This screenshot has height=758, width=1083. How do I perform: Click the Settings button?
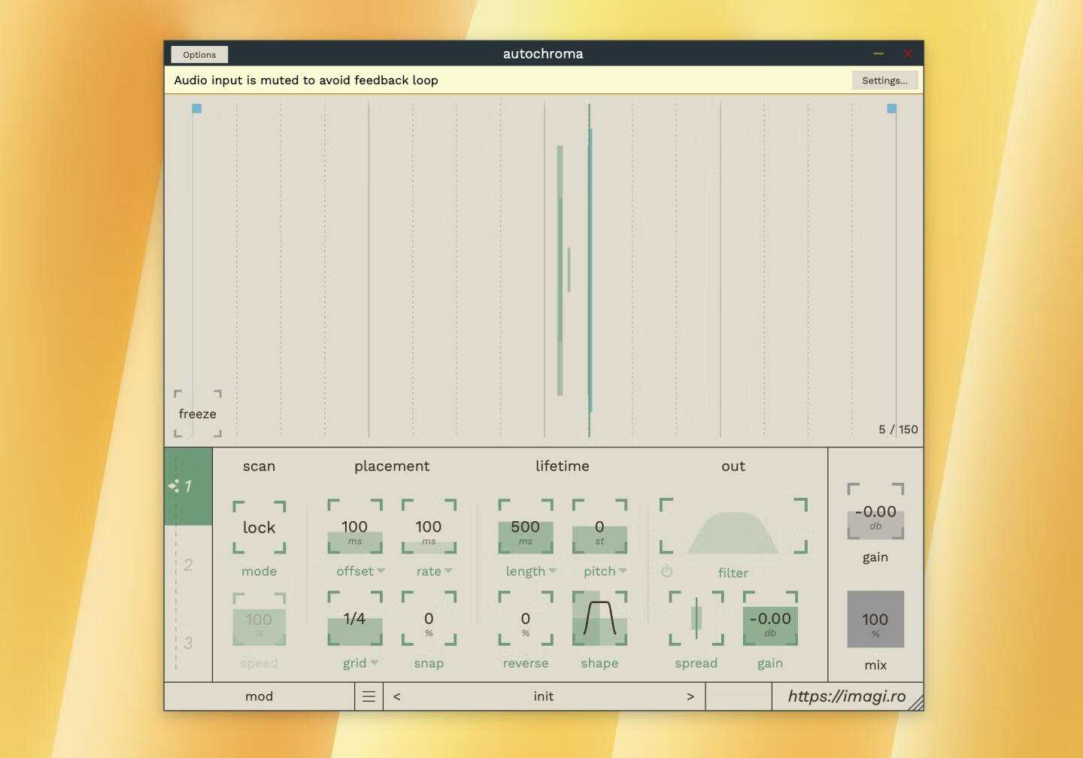884,80
